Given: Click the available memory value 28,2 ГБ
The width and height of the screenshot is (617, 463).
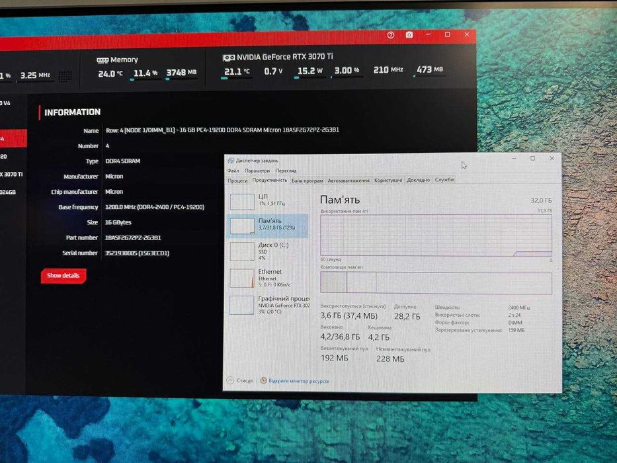Looking at the screenshot, I should [407, 317].
